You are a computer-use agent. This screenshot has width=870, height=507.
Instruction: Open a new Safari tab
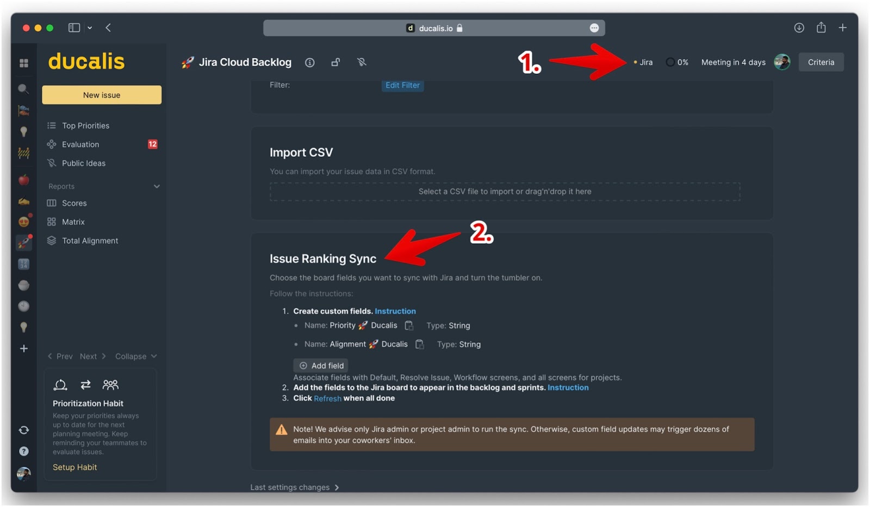click(x=842, y=28)
